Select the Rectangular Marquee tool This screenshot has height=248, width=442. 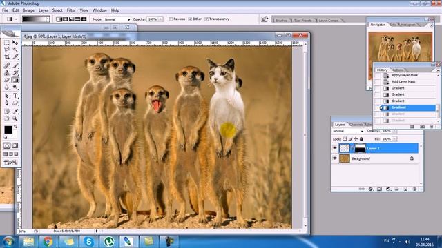(x=7, y=43)
